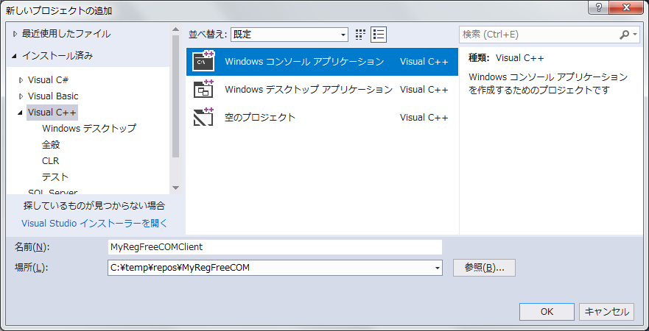Click the 最近使用したファイル label
The width and height of the screenshot is (649, 331).
pos(66,34)
